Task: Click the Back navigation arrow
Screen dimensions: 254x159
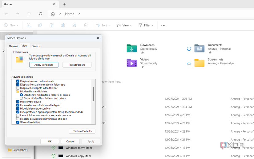Action: (x=6, y=14)
